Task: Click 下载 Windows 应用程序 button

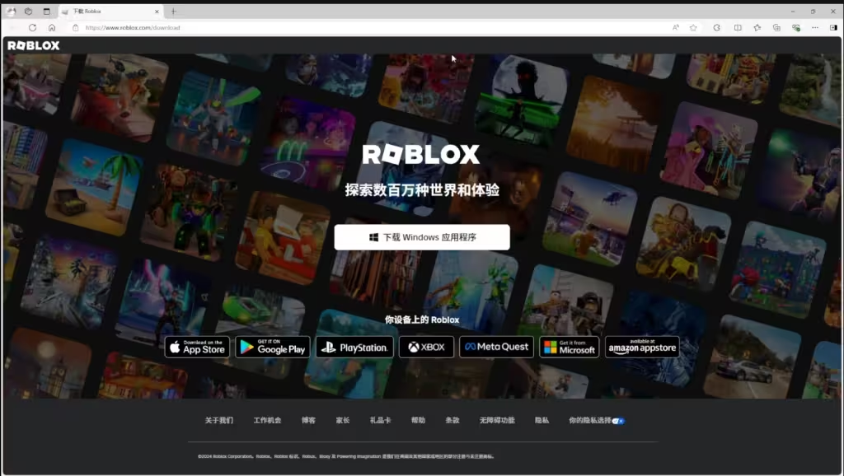Action: click(422, 237)
